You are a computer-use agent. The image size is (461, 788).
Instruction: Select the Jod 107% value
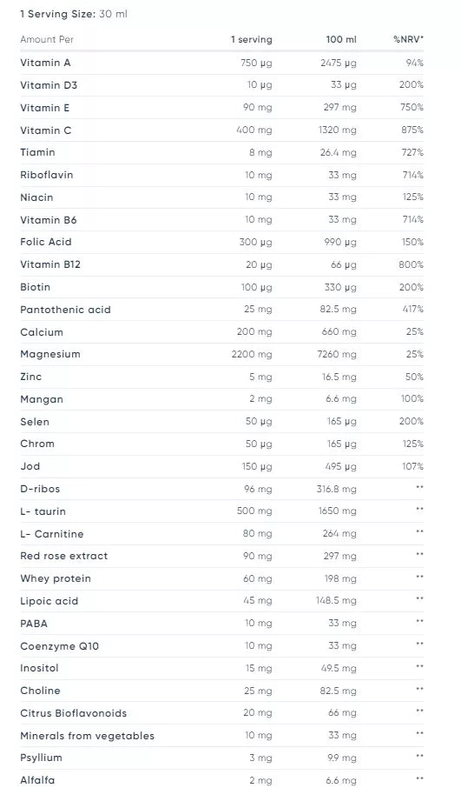pyautogui.click(x=412, y=466)
